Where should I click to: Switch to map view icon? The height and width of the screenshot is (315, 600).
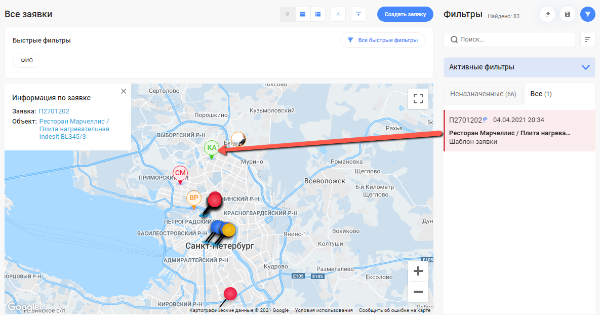288,15
